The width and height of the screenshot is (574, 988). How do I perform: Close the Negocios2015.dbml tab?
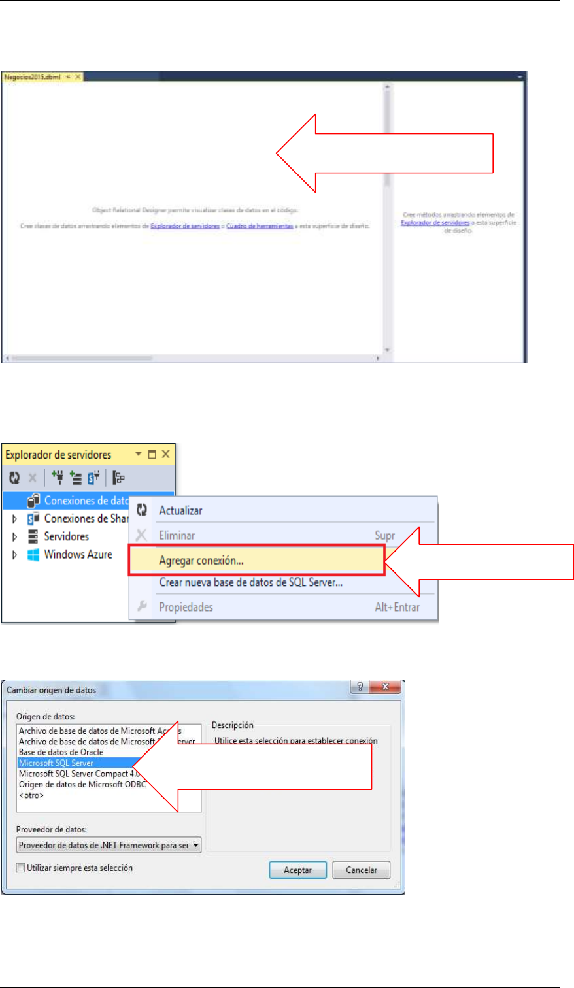tap(78, 76)
